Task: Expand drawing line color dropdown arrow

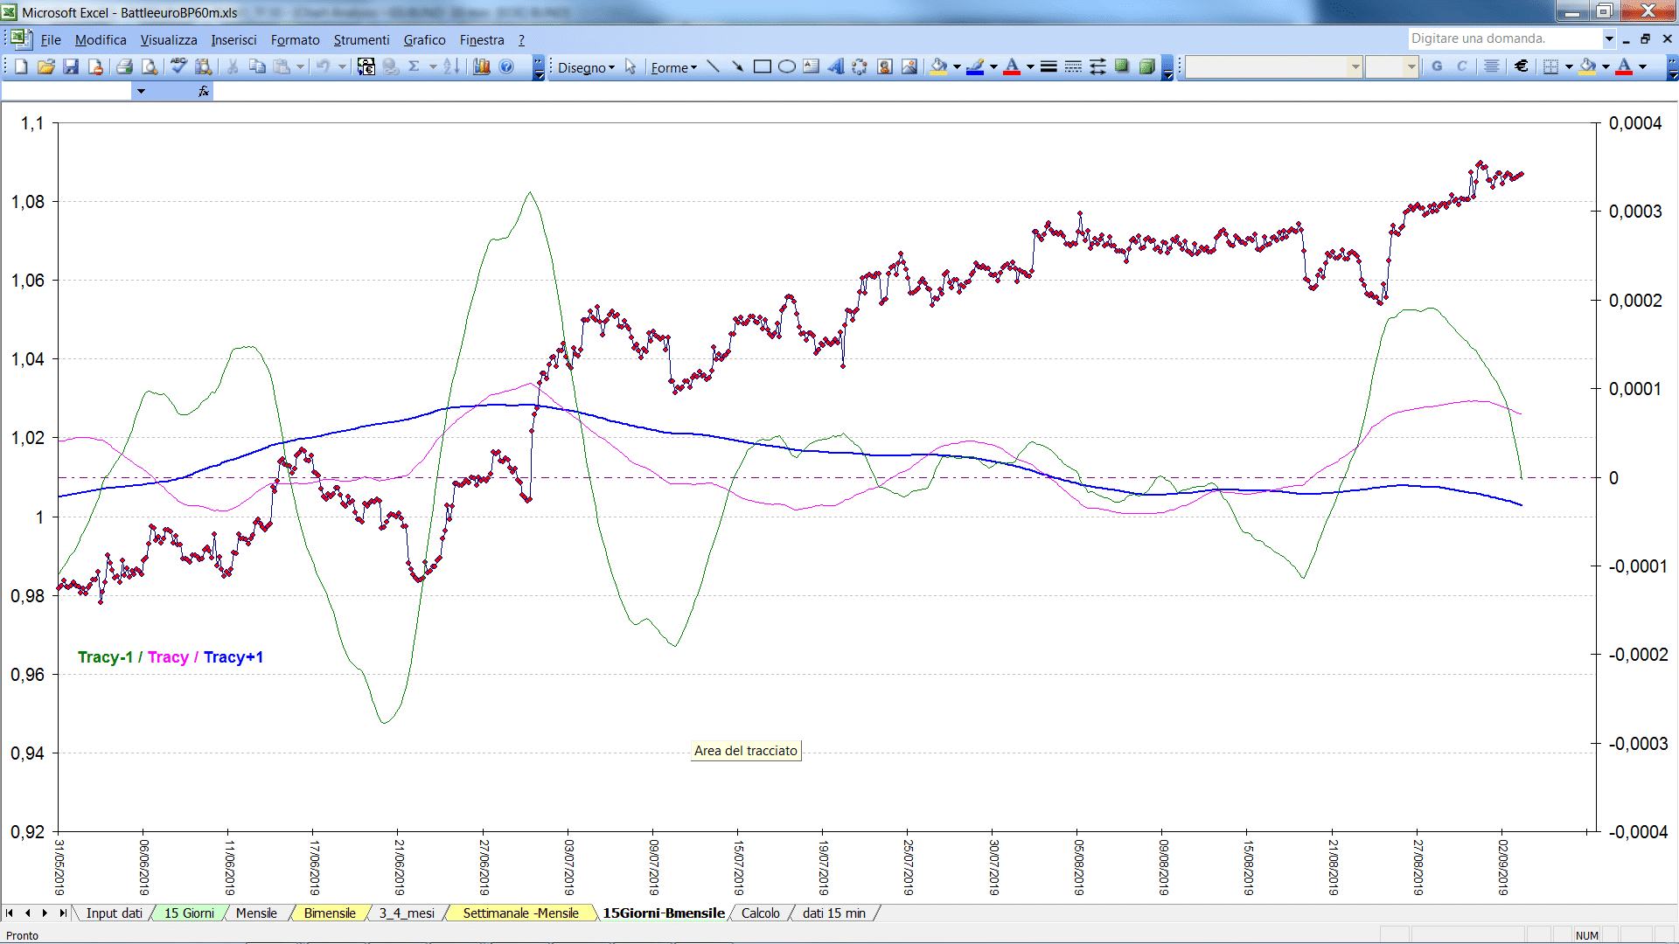Action: [993, 66]
